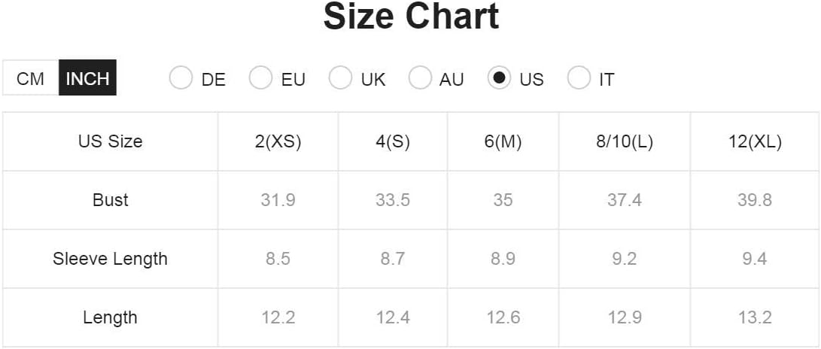Choose the IT size option

coord(579,78)
